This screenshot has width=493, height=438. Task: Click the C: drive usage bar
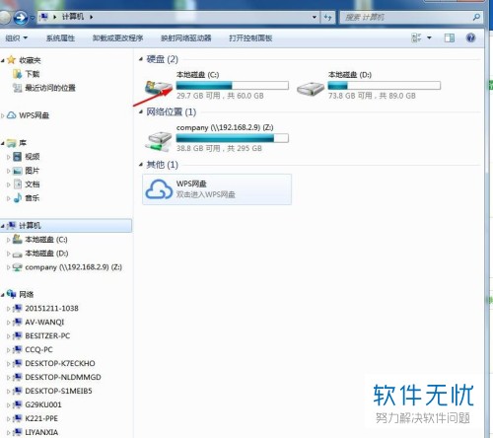coord(233,86)
